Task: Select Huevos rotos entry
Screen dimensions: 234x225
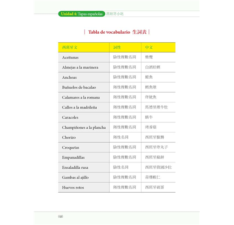Action: tap(73, 188)
